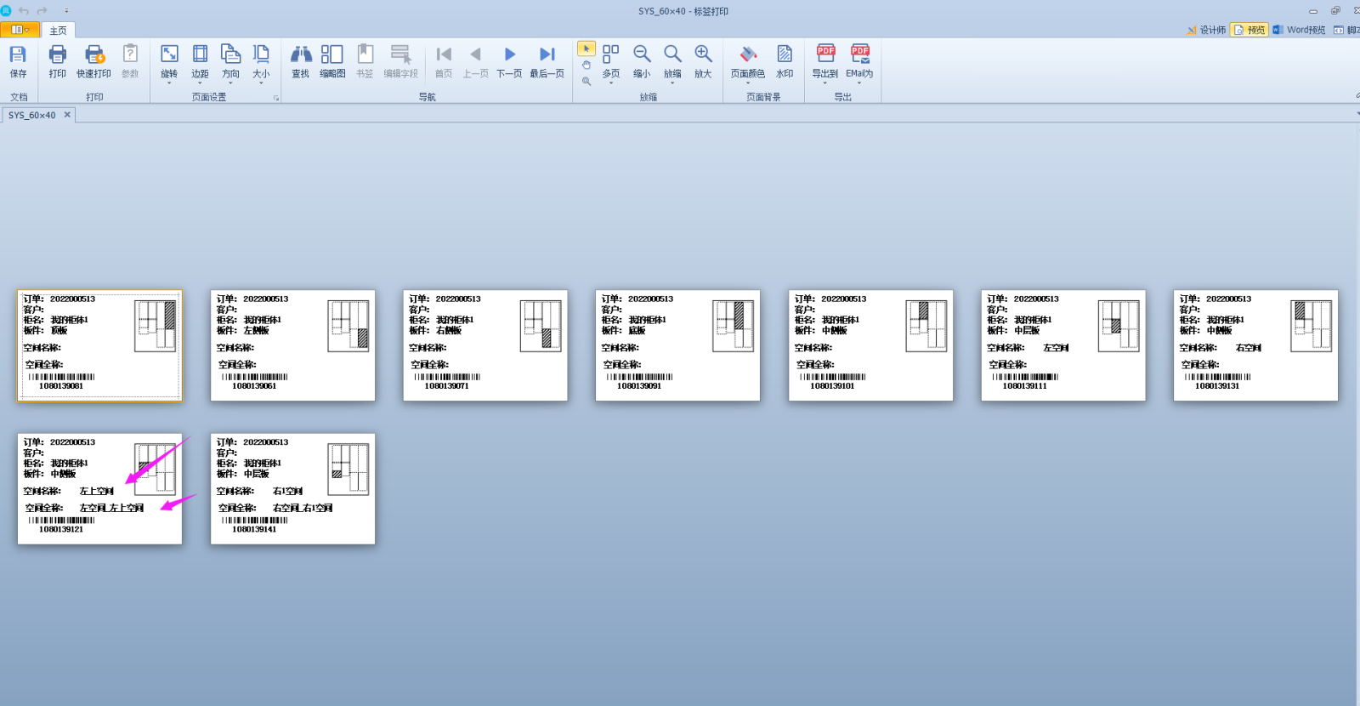Switch to 设计师 designer view
The height and width of the screenshot is (706, 1360).
(1206, 30)
